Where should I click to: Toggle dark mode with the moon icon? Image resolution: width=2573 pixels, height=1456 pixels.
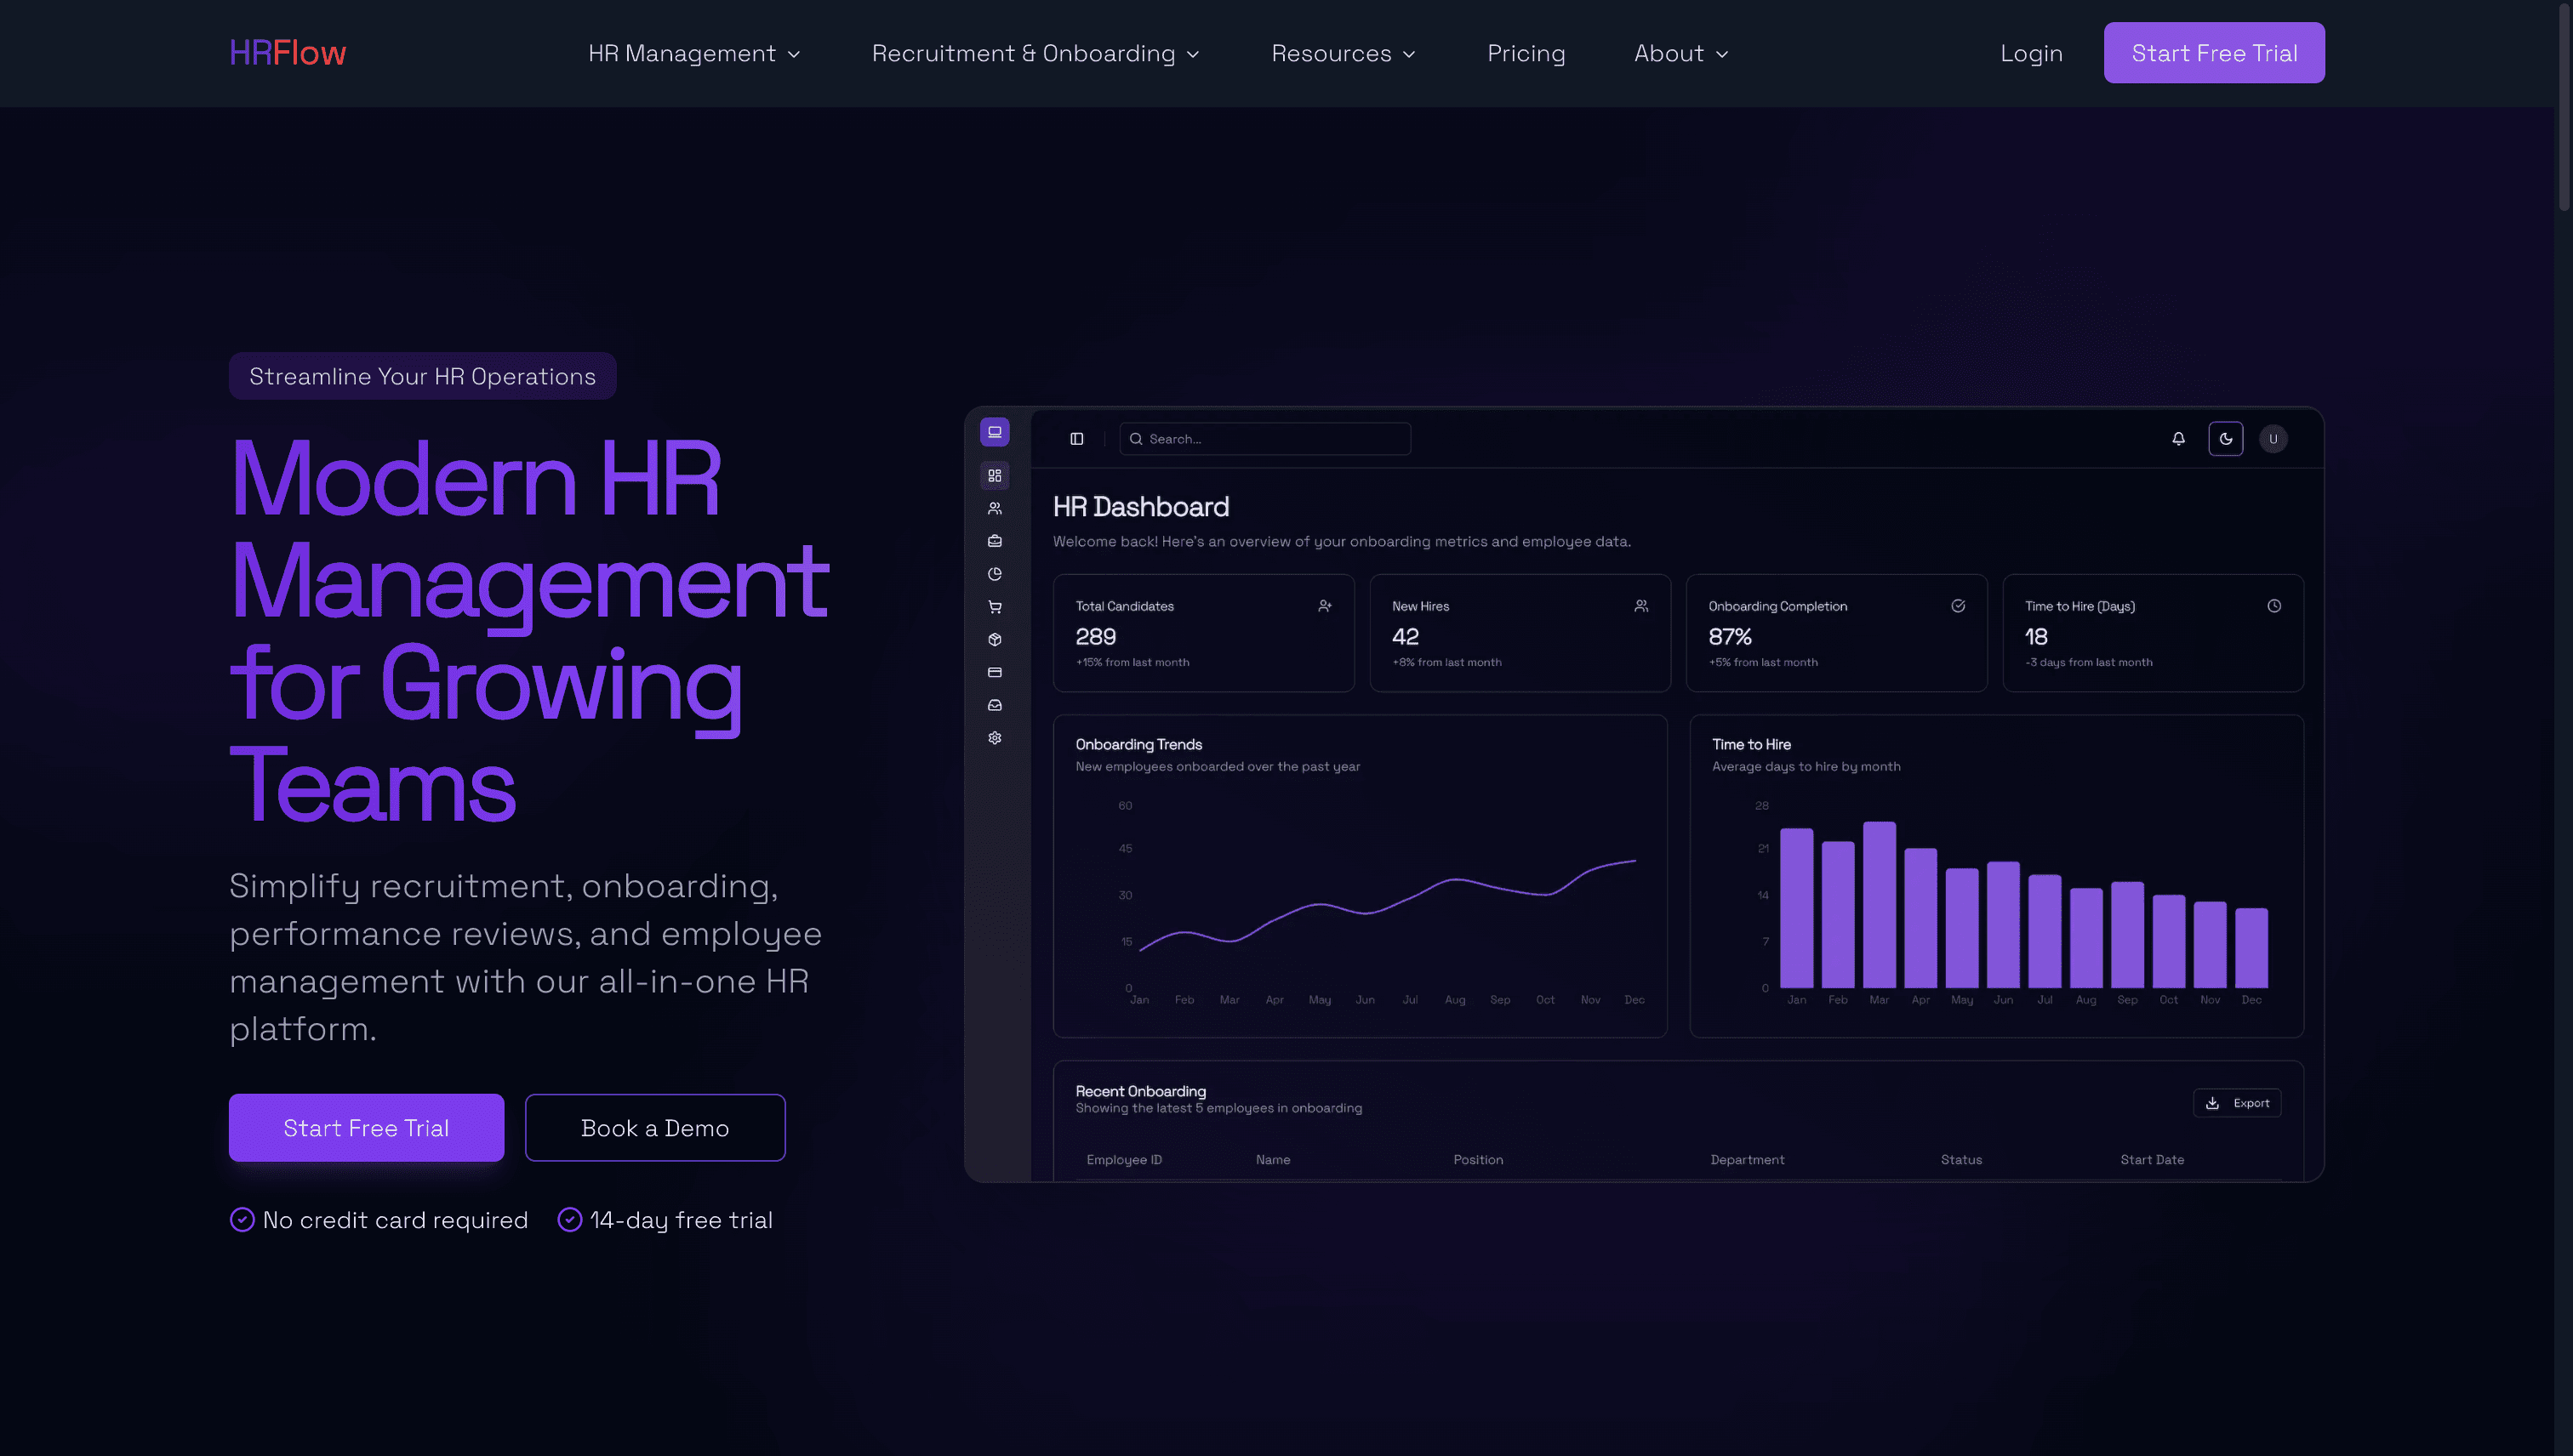pos(2226,438)
